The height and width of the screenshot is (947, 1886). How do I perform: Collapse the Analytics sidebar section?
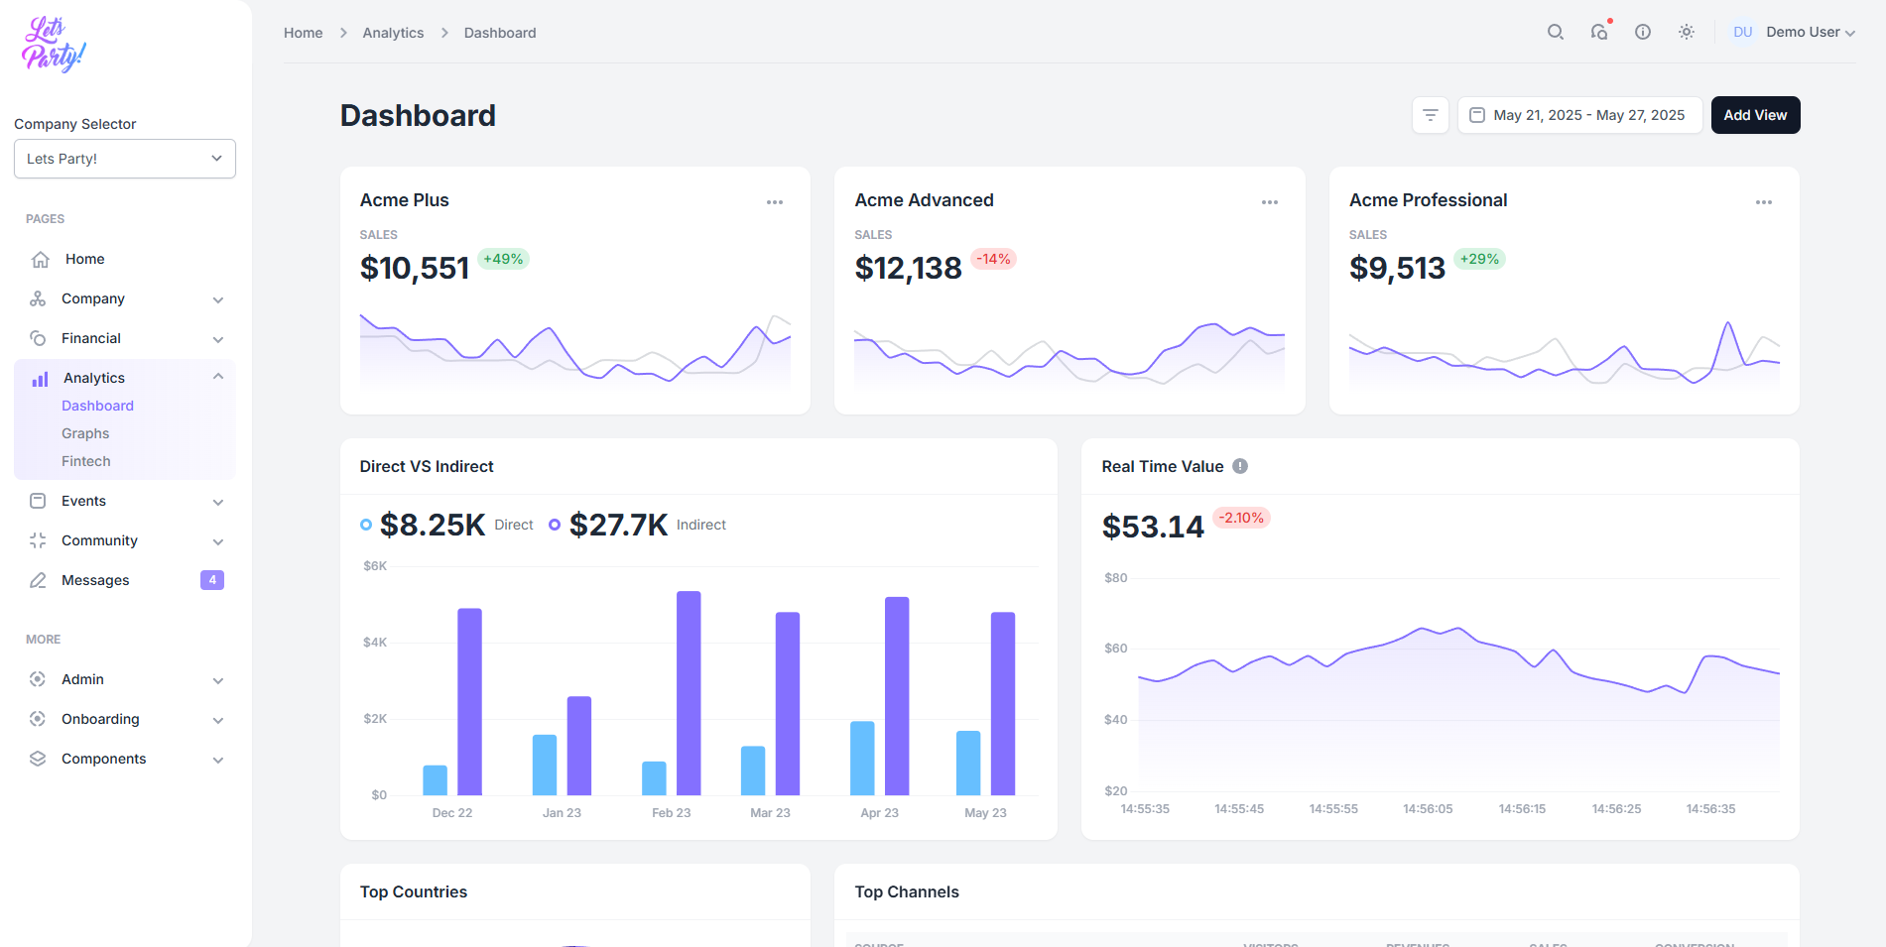pyautogui.click(x=125, y=378)
